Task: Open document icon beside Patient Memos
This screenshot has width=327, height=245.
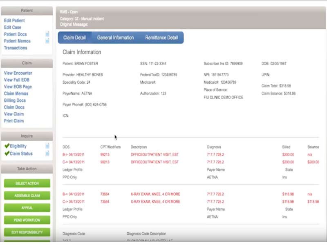Action: tap(47, 41)
